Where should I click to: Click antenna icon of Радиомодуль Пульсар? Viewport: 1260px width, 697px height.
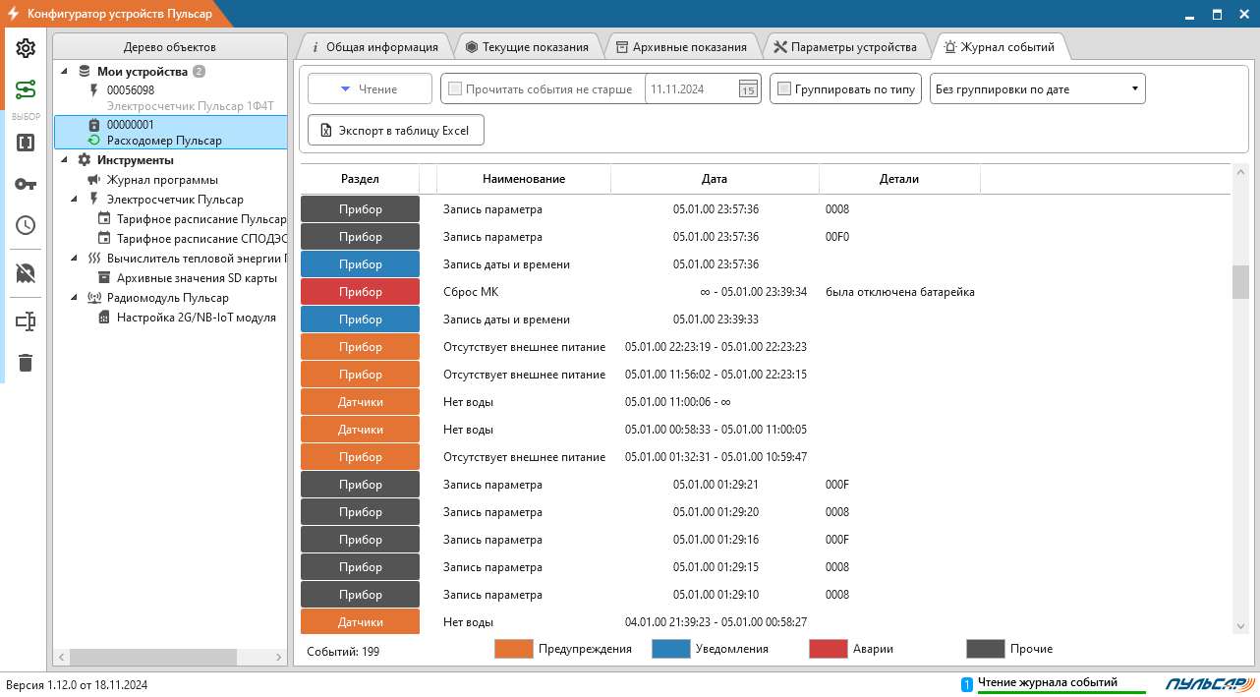pyautogui.click(x=94, y=298)
